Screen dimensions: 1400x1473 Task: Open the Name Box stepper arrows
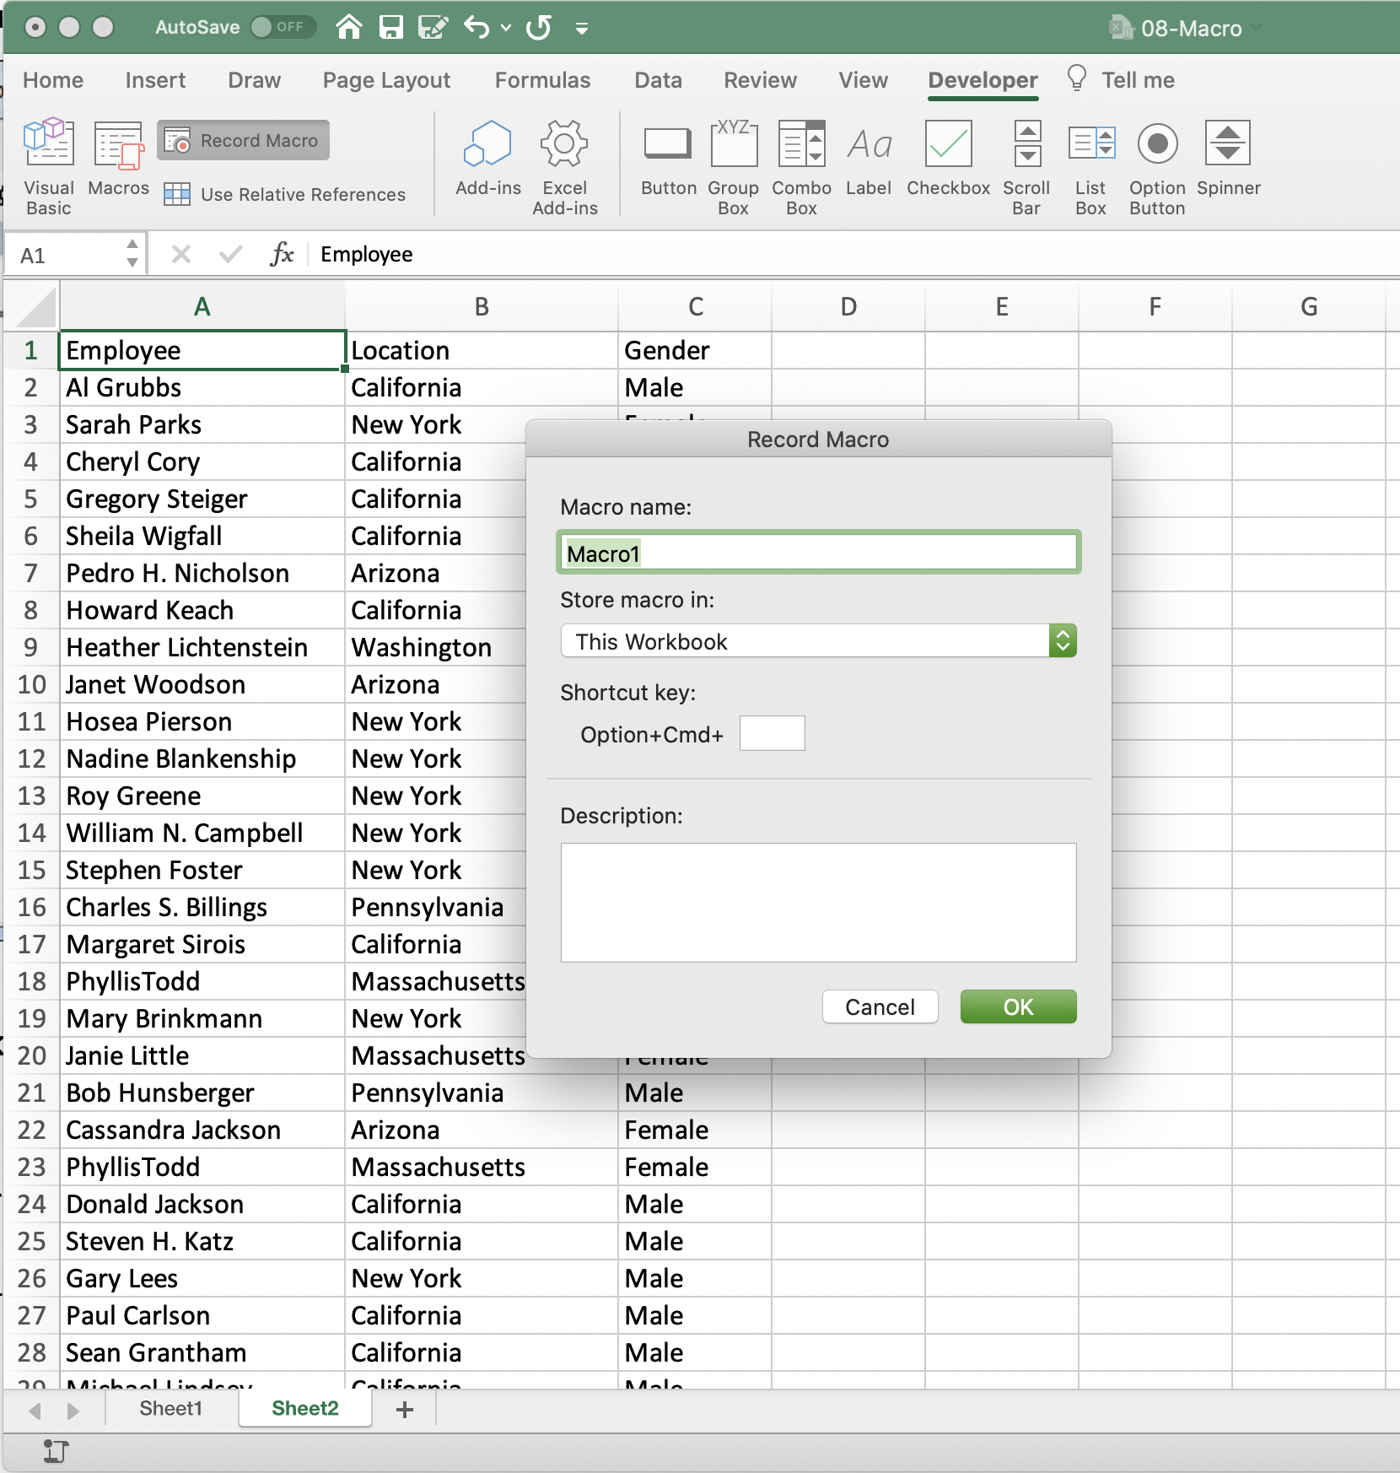click(132, 254)
